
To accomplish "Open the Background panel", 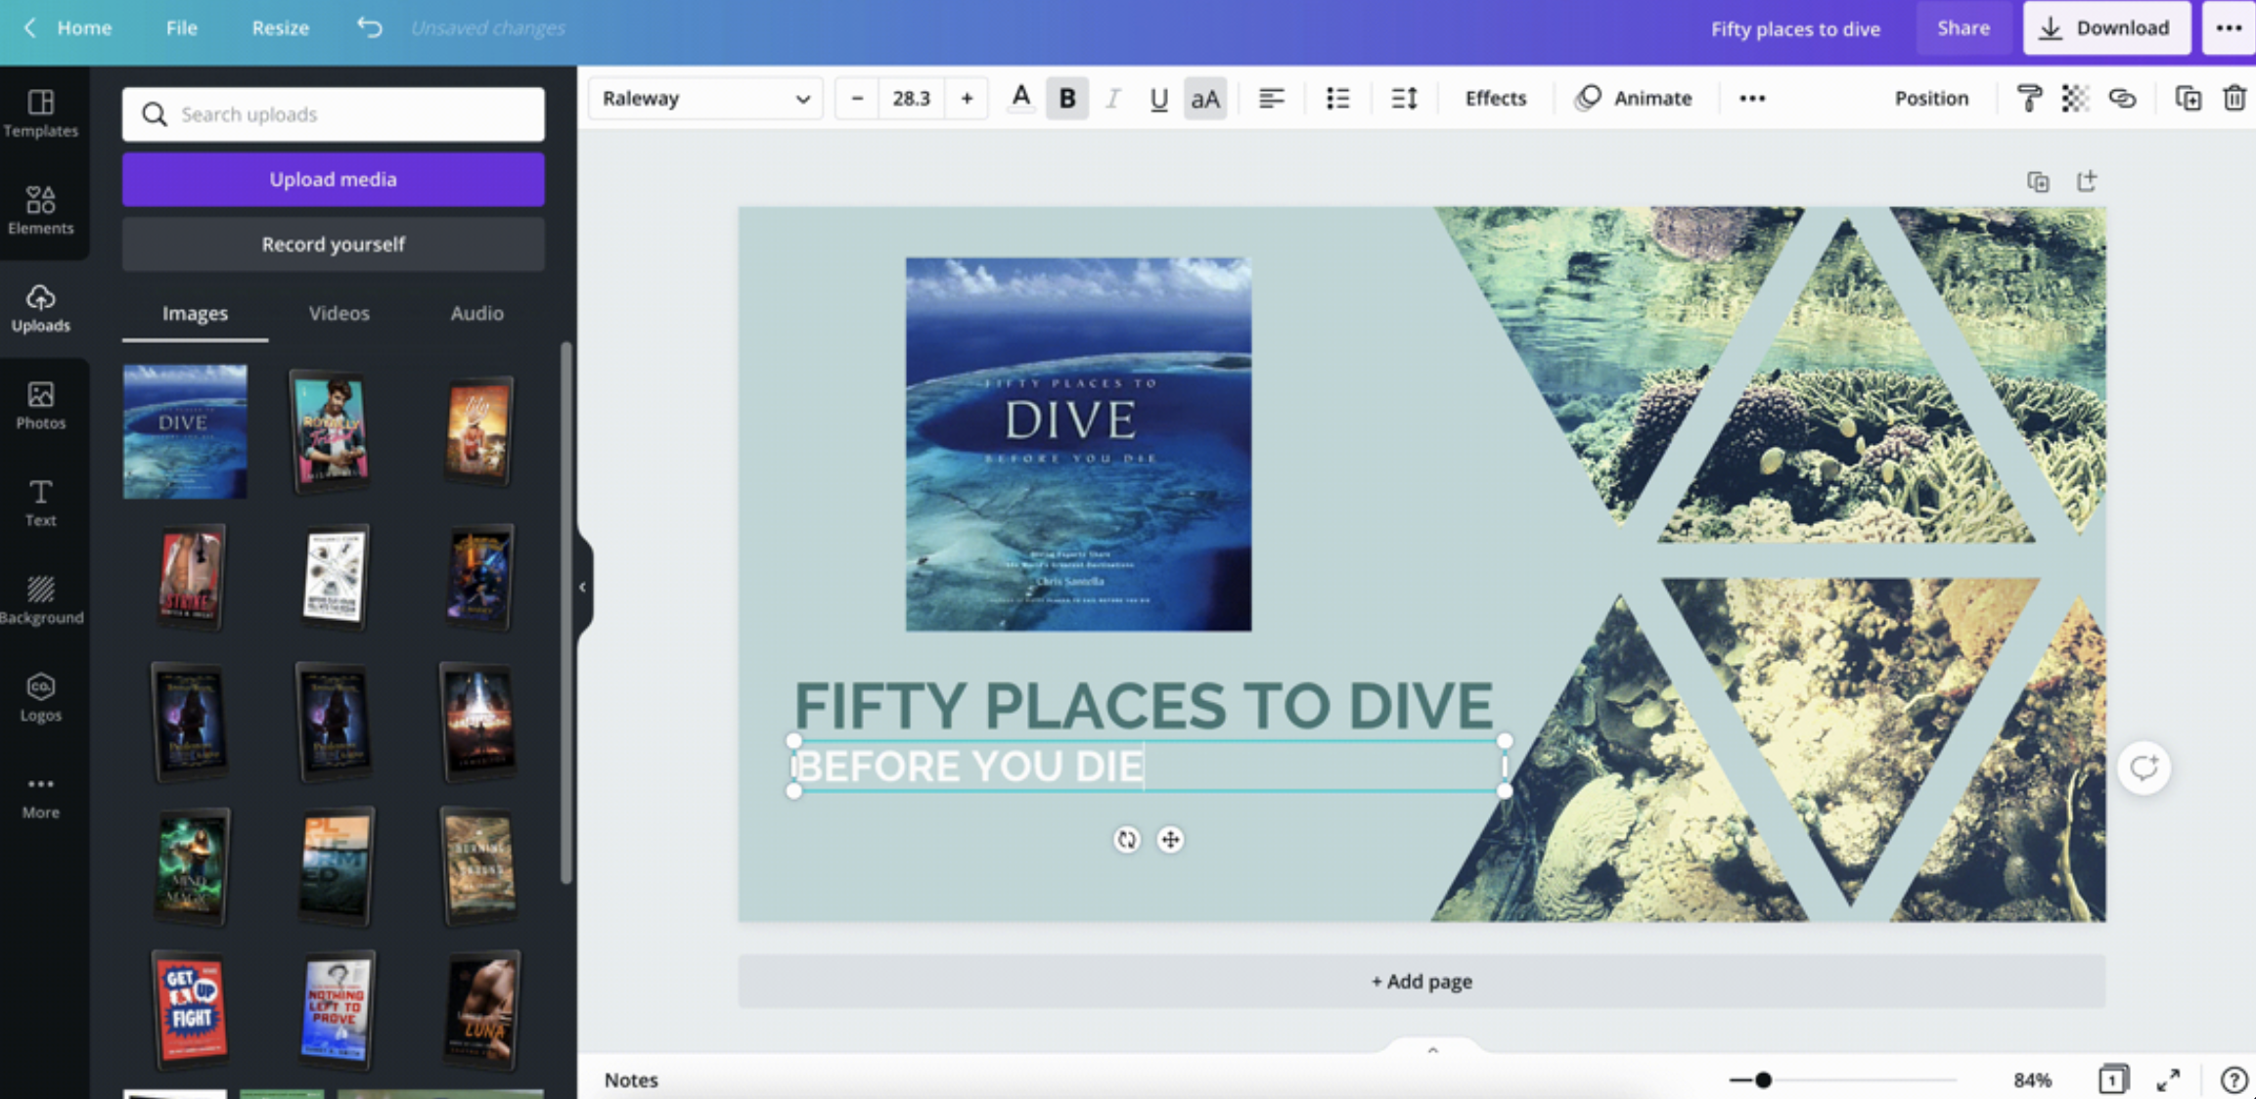I will pyautogui.click(x=40, y=599).
